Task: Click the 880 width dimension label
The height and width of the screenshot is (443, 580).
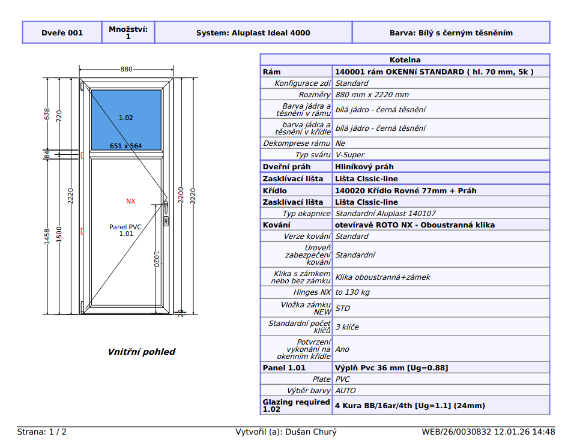Action: coord(126,70)
